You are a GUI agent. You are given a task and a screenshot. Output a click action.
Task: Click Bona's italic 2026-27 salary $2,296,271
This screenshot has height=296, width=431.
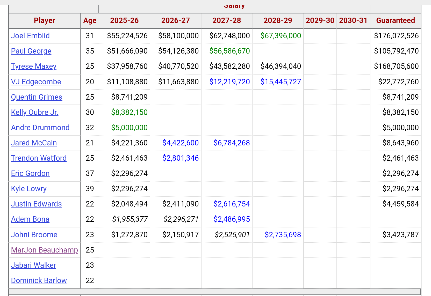click(181, 219)
